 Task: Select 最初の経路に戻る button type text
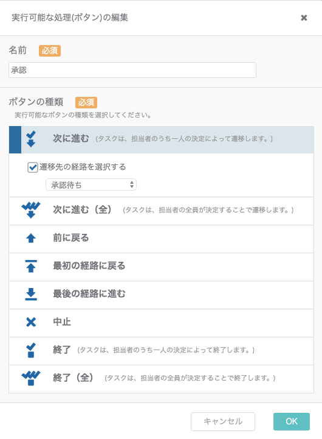(89, 265)
